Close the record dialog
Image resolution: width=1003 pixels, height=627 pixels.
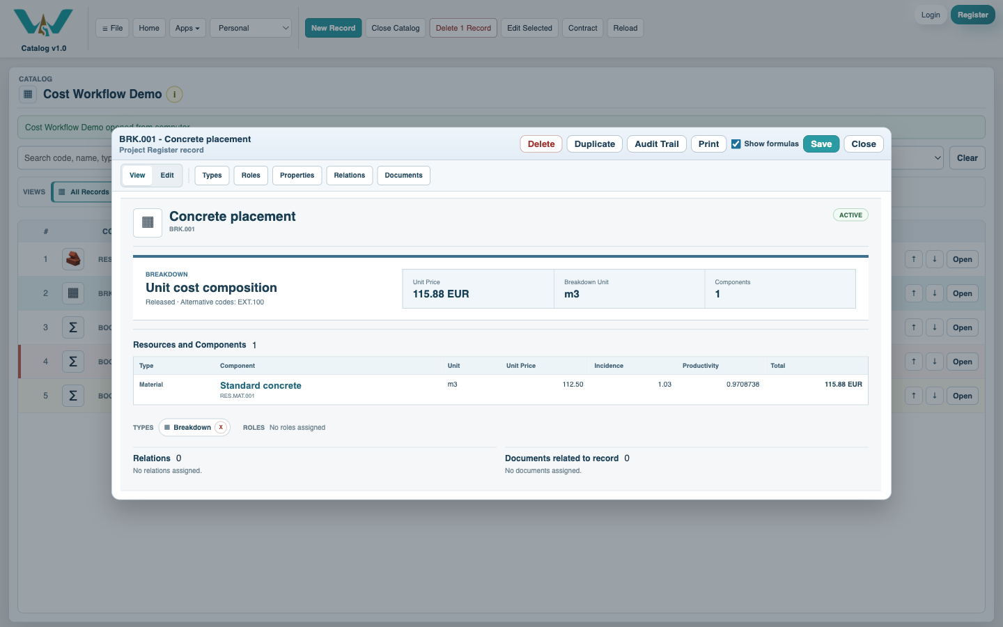[x=864, y=144]
